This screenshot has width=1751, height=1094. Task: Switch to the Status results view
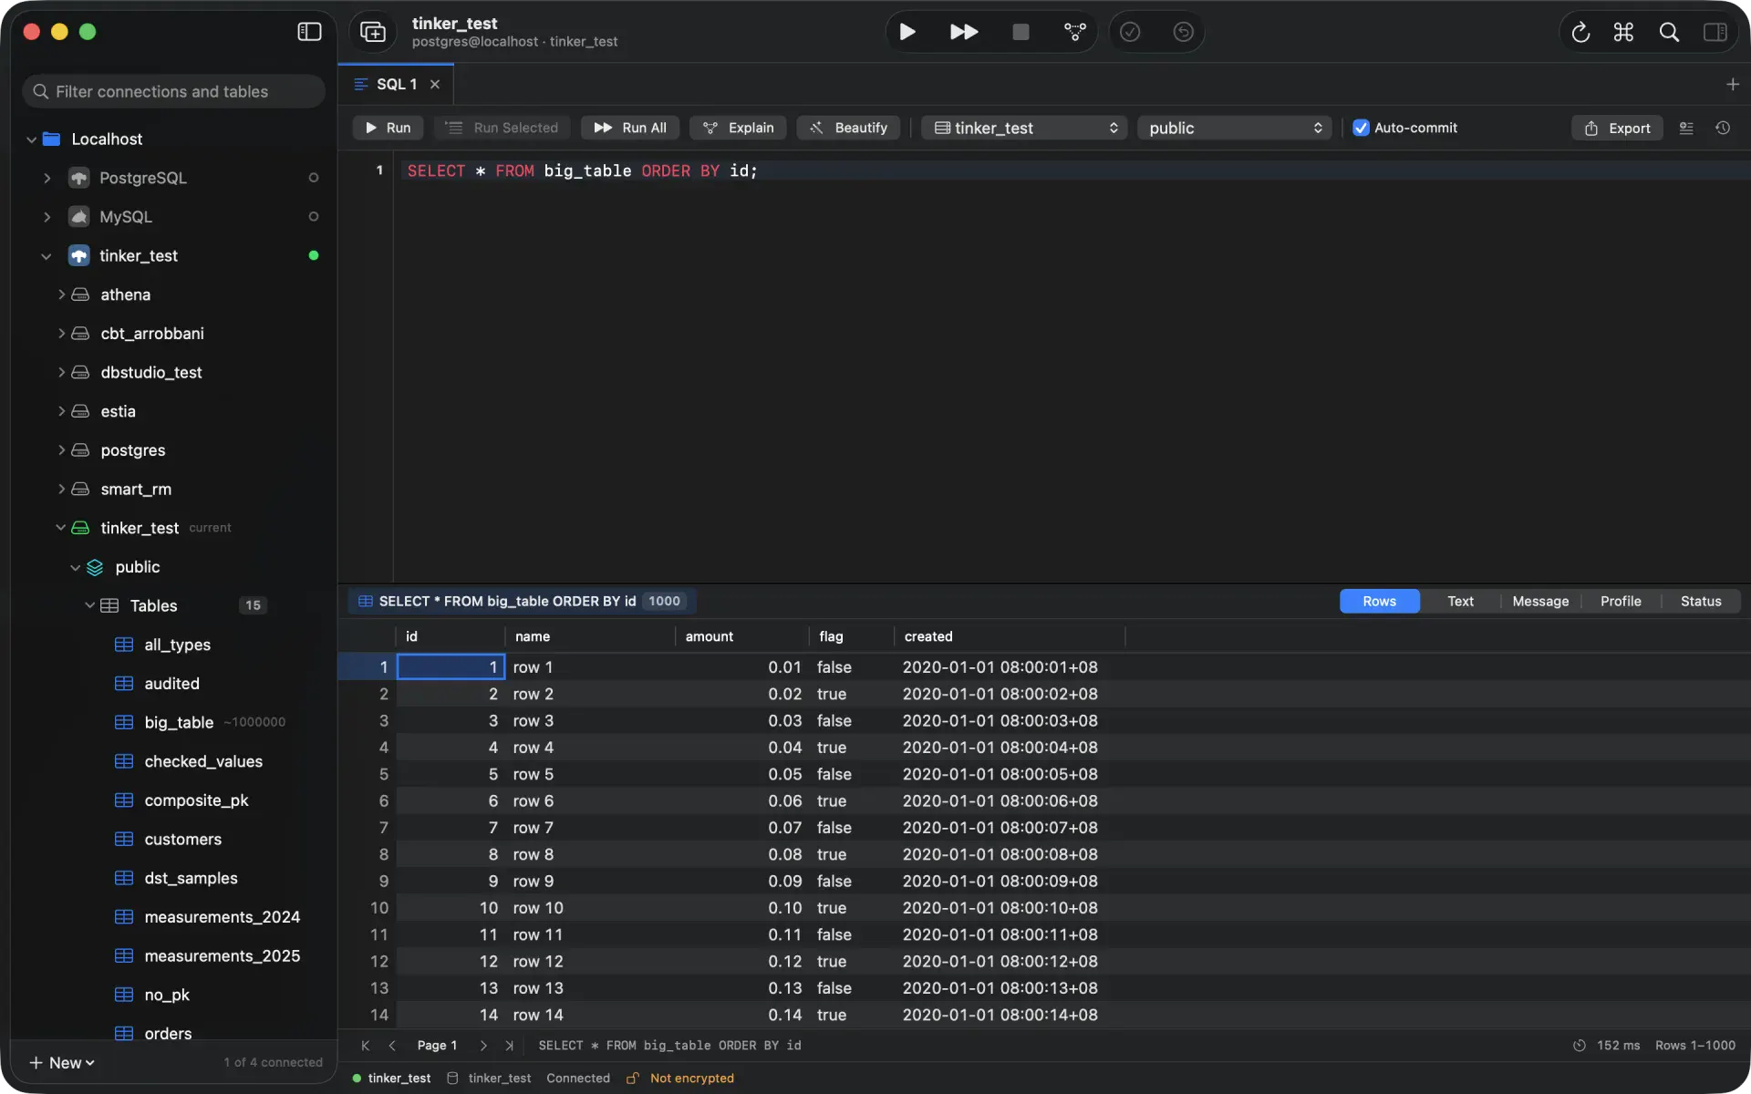pyautogui.click(x=1701, y=601)
